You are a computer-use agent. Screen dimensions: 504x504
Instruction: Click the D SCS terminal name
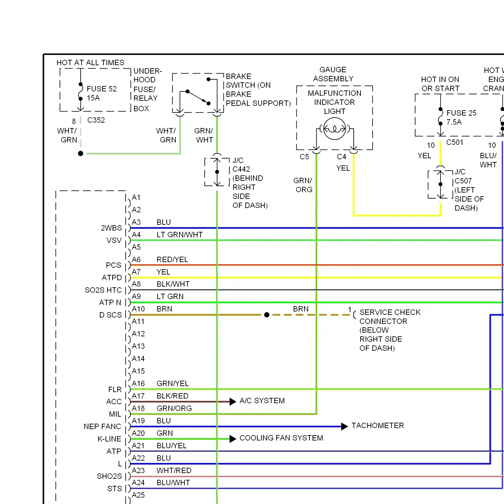[x=111, y=315]
